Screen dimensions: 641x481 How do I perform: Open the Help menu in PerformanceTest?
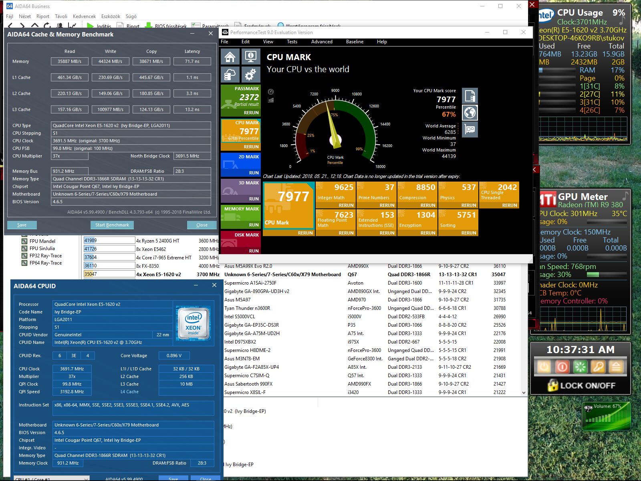(x=382, y=42)
